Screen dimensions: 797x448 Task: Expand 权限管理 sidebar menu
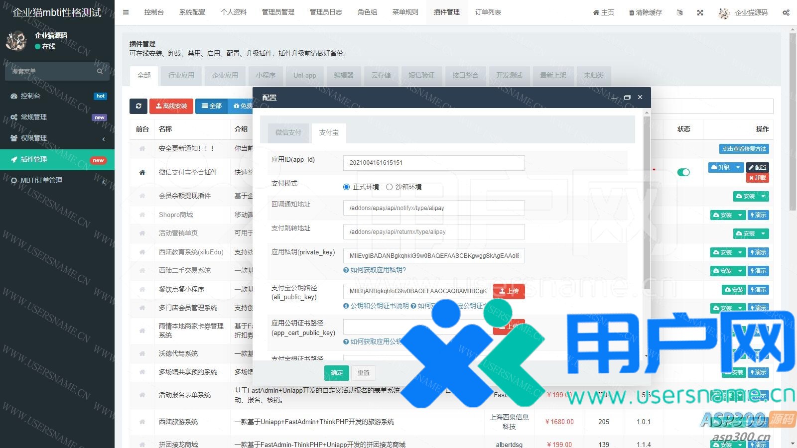[57, 138]
